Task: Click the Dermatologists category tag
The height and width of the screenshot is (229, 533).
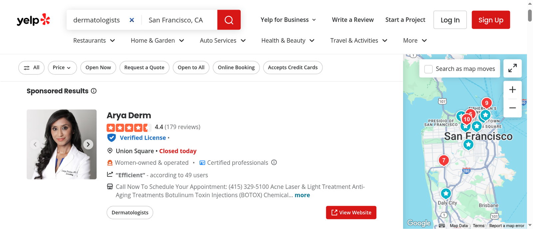Action: tap(130, 213)
